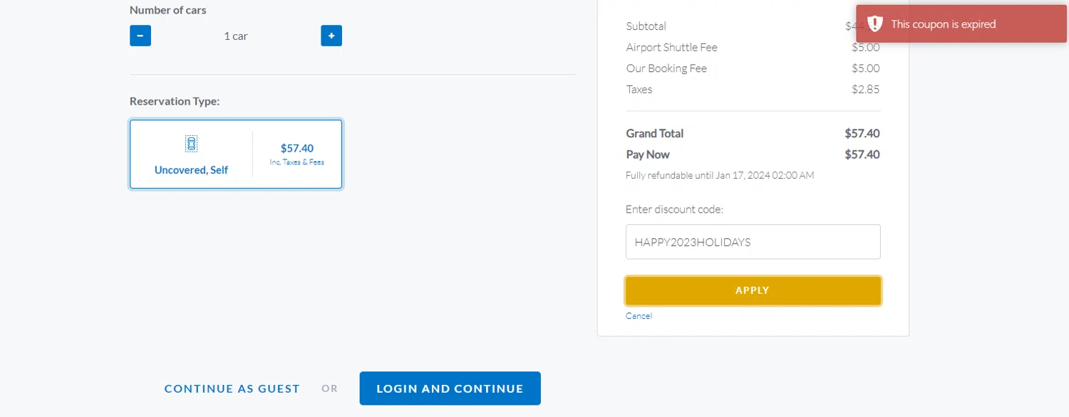Click the "Enter discount code:" label

pos(674,209)
